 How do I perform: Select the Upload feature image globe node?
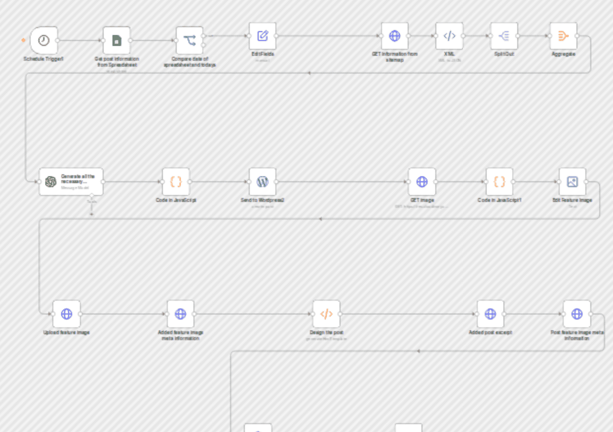click(x=67, y=314)
